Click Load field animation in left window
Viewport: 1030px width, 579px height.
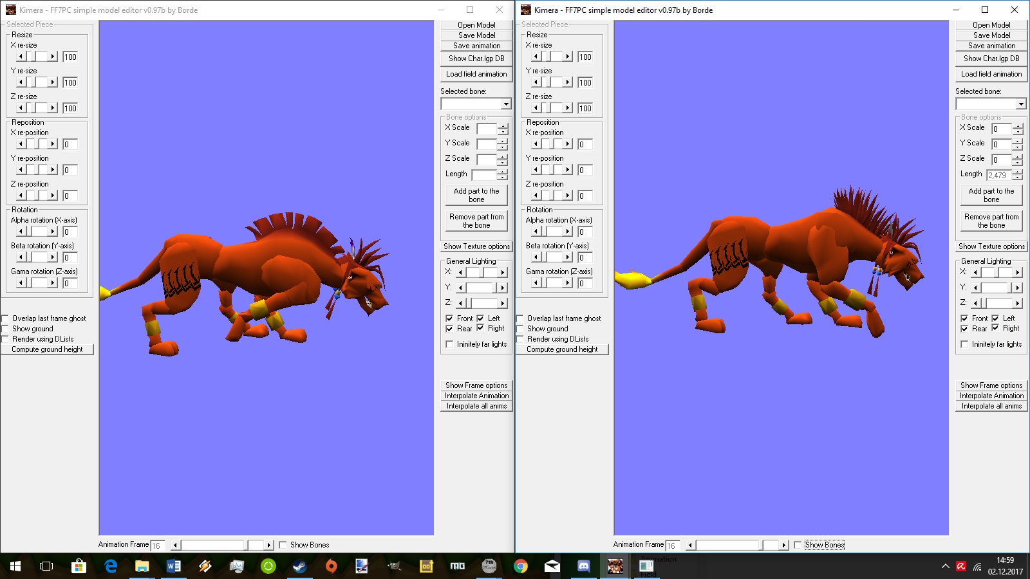point(476,74)
